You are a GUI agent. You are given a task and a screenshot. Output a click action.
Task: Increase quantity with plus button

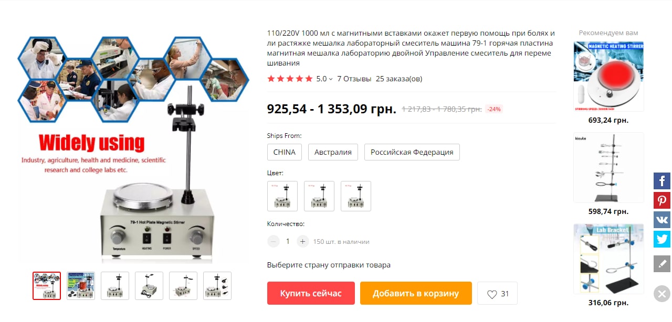[x=302, y=241]
